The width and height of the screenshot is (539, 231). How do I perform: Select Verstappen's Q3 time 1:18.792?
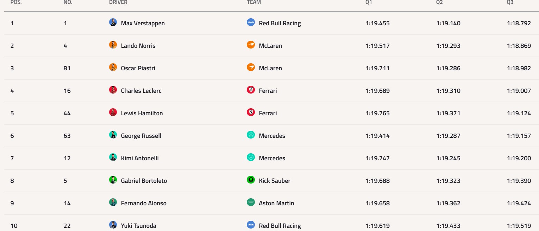[519, 23]
